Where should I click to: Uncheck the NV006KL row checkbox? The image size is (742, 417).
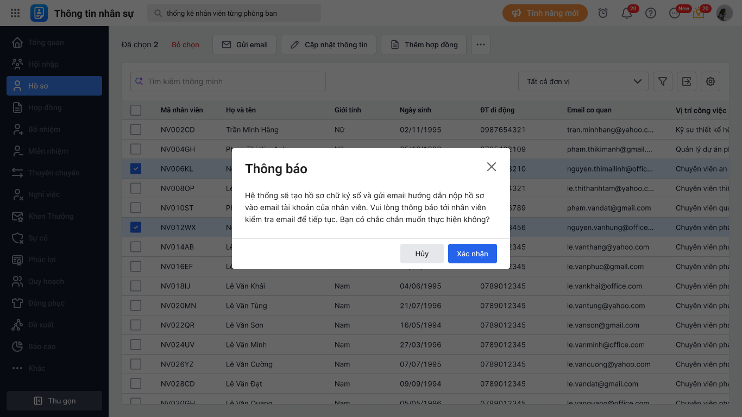coord(136,169)
